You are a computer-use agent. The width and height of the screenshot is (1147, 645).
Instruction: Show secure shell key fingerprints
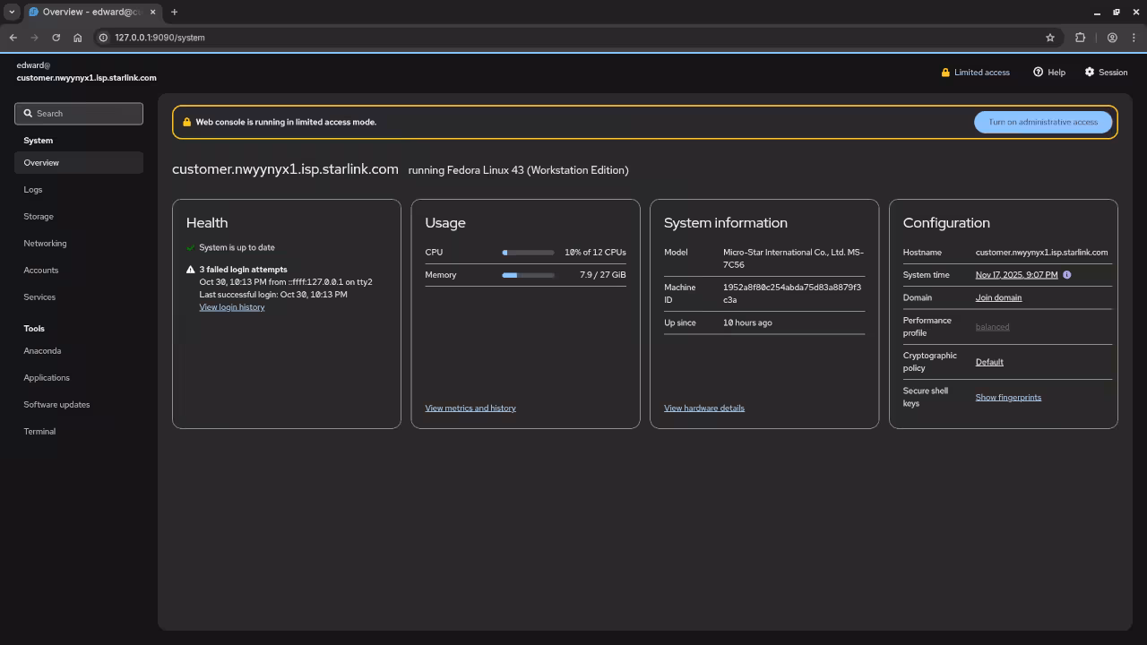tap(1008, 398)
